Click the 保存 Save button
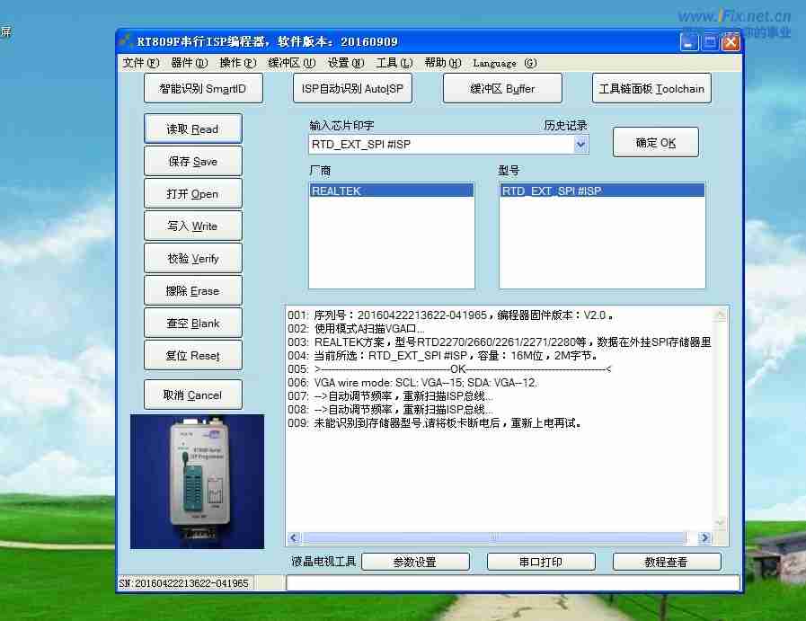 (x=192, y=161)
